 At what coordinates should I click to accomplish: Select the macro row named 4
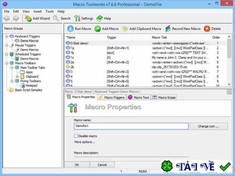146,76
